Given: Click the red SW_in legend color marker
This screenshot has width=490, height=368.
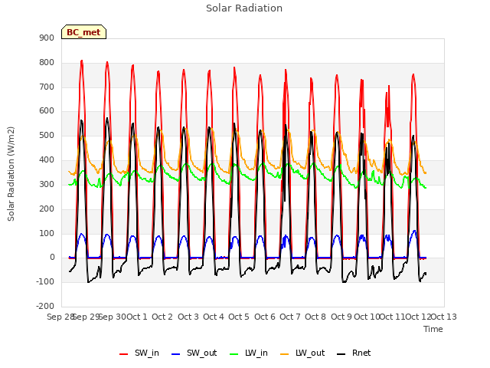Looking at the screenshot, I should coord(124,354).
